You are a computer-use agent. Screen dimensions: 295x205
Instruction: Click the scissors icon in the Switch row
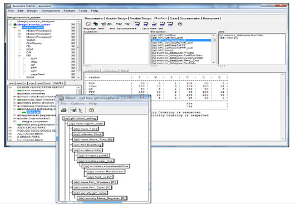(73, 40)
